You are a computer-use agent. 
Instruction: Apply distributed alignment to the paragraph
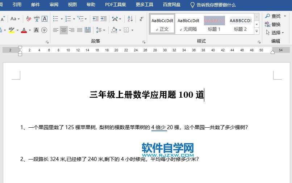coord(88,30)
